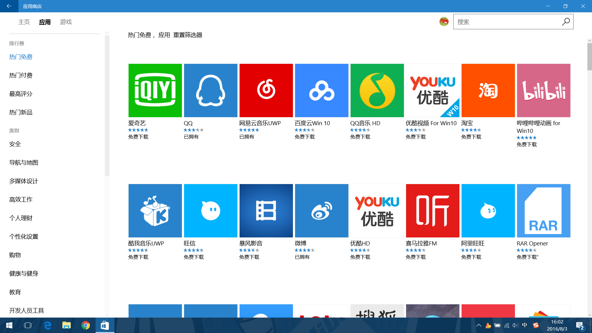Open the QQ penguin app tile
The image size is (592, 333).
[211, 90]
